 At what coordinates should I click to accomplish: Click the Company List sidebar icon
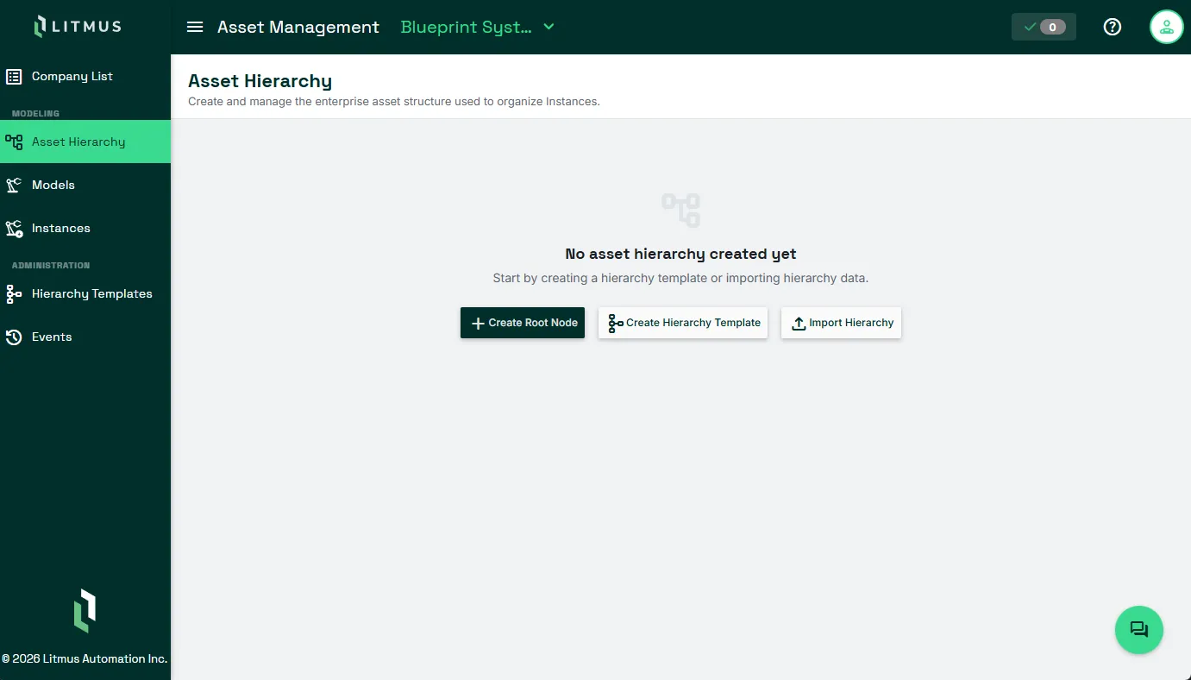[14, 76]
